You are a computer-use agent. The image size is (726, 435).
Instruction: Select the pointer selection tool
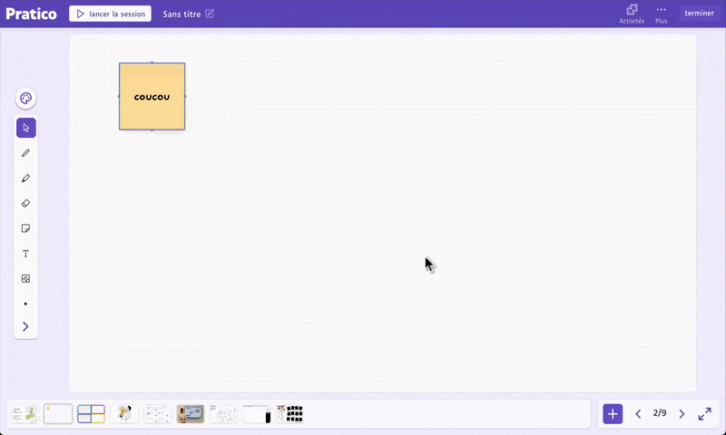26,128
